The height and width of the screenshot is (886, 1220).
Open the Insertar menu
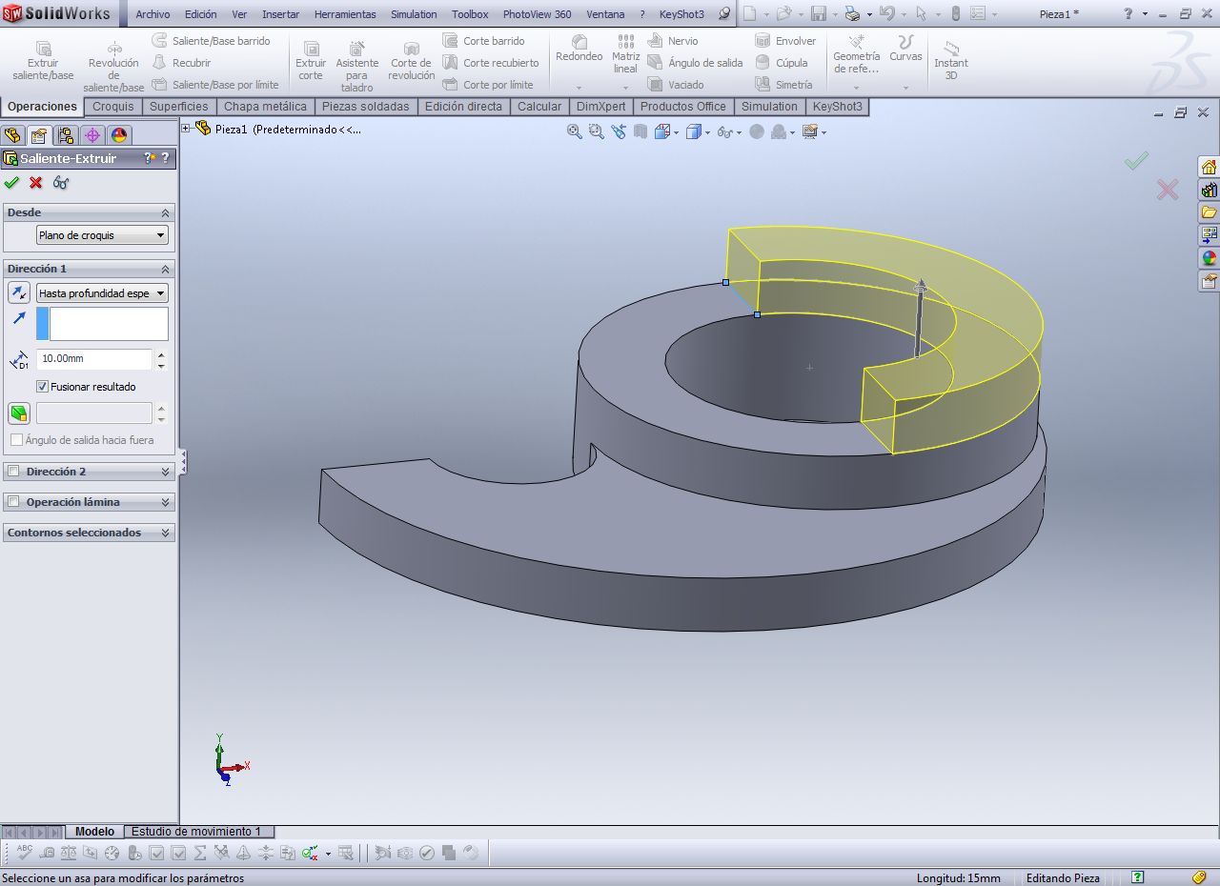click(280, 14)
